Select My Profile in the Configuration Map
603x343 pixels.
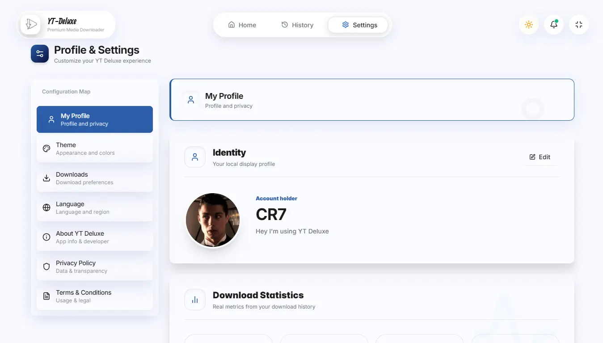[95, 119]
